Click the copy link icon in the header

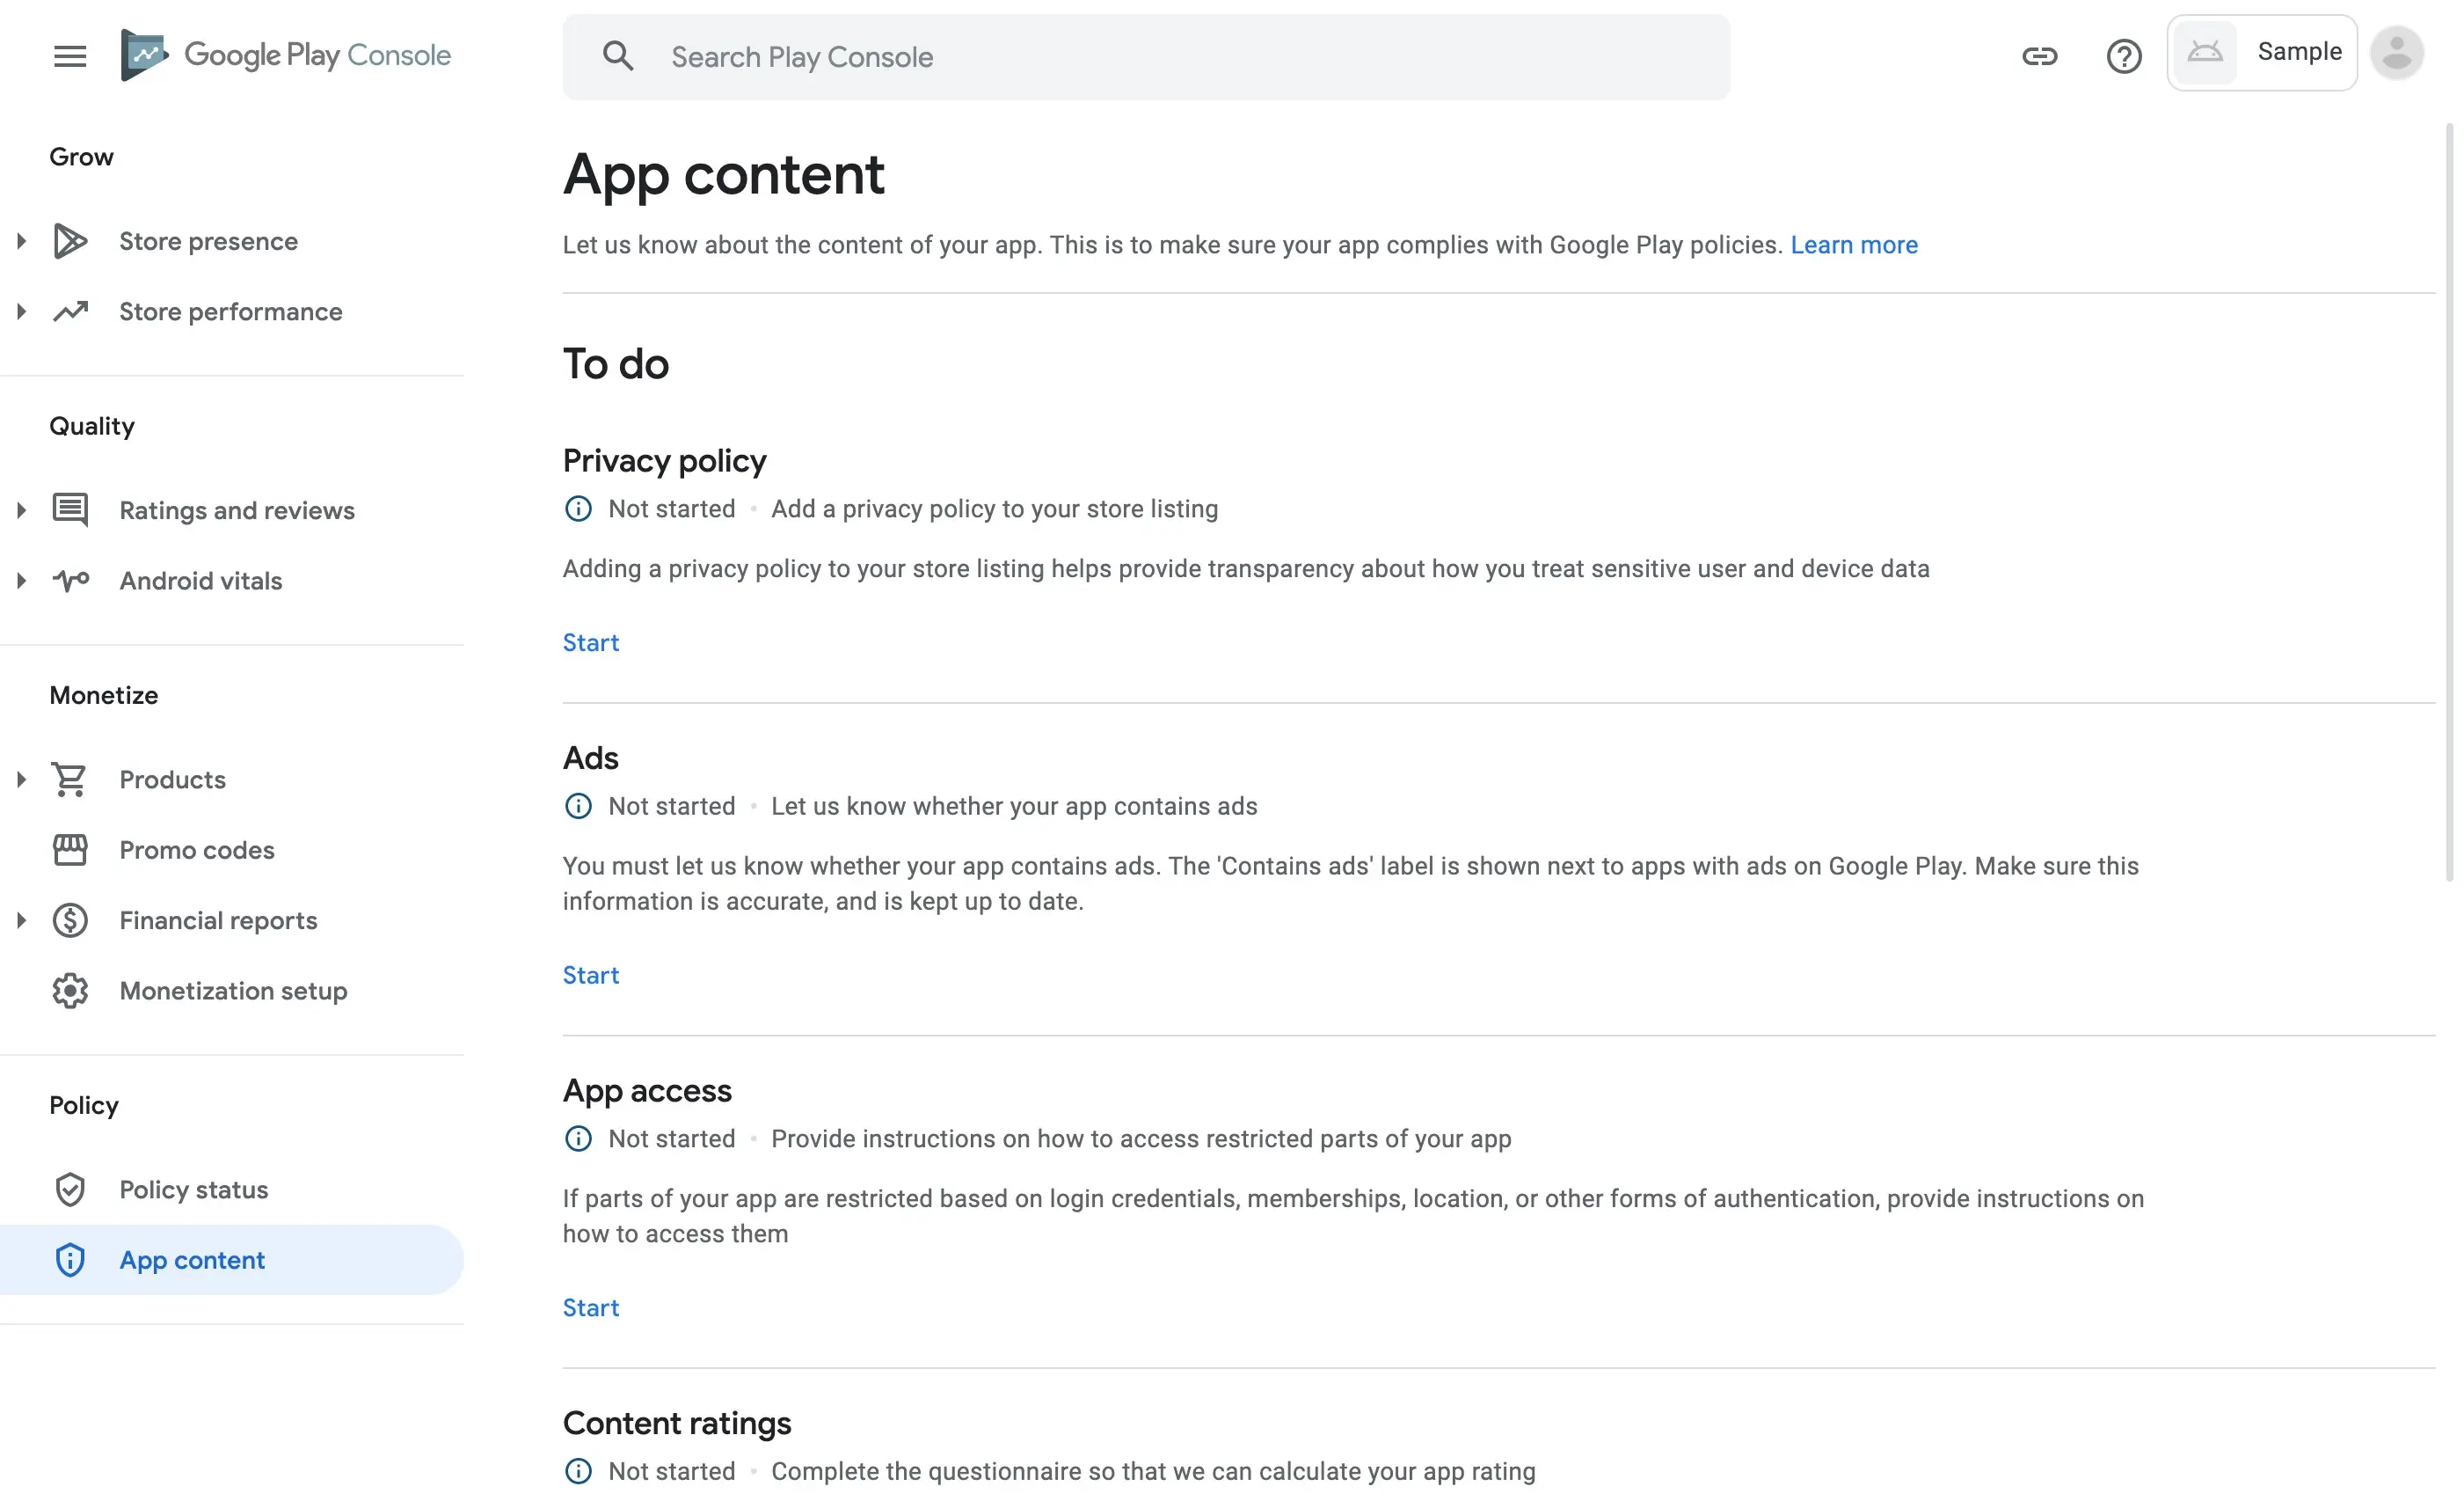(x=2039, y=56)
